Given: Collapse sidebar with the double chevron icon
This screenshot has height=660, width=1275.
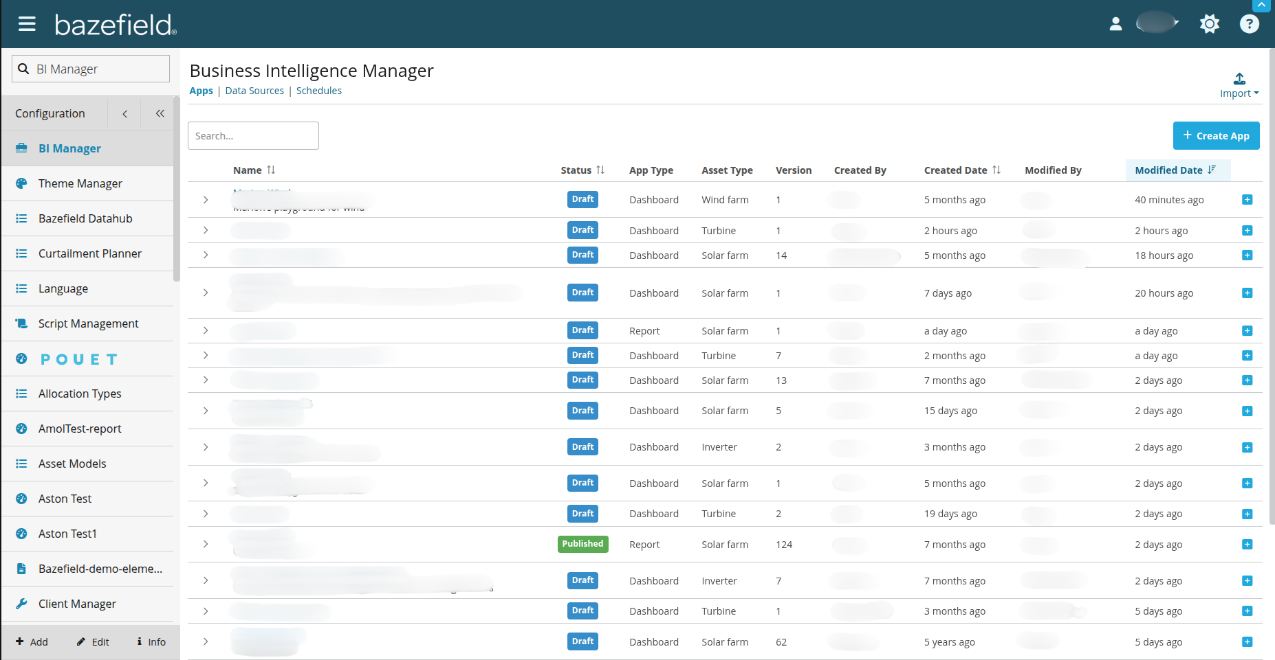Looking at the screenshot, I should [x=160, y=113].
